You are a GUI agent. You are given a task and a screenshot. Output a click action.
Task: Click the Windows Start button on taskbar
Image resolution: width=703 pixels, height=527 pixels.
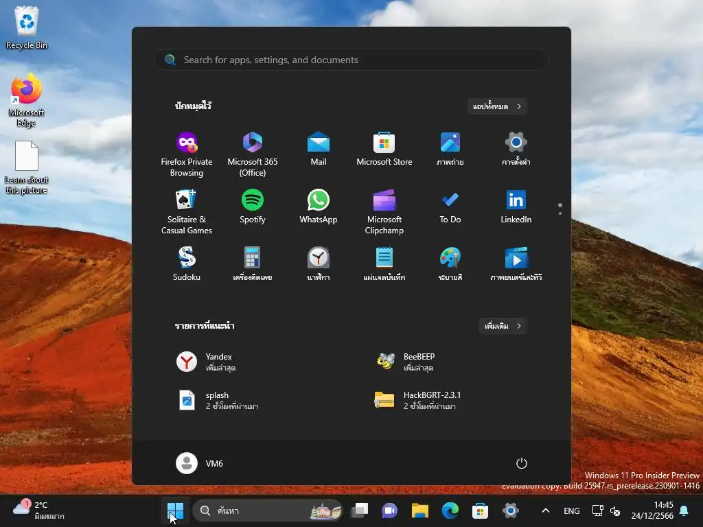[175, 511]
